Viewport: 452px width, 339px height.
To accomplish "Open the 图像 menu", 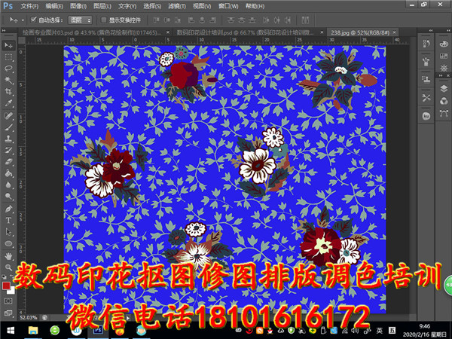I will coord(78,5).
